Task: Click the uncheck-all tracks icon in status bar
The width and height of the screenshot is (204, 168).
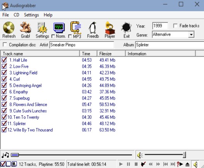Action: [x=8, y=164]
